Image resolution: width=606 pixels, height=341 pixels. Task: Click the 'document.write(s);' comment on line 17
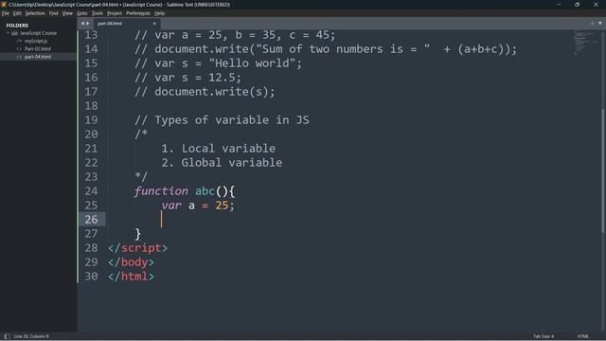point(205,92)
